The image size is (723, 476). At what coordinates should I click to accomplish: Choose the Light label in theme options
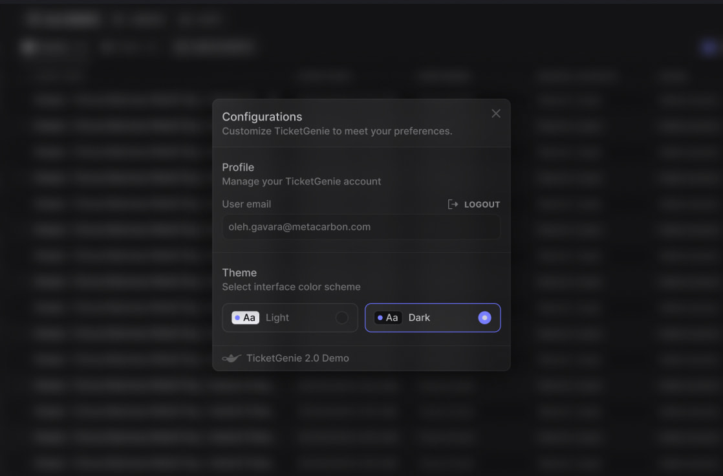tap(277, 318)
